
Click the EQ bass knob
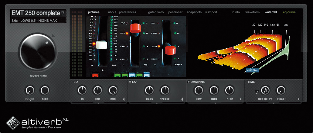pos(149,90)
